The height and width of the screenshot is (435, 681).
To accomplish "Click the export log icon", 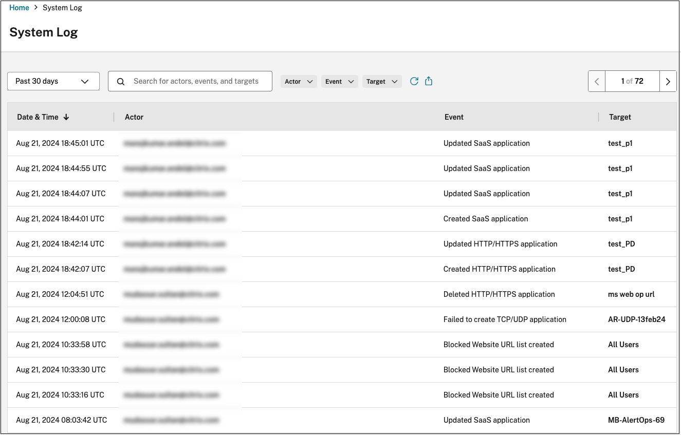I will coord(429,81).
